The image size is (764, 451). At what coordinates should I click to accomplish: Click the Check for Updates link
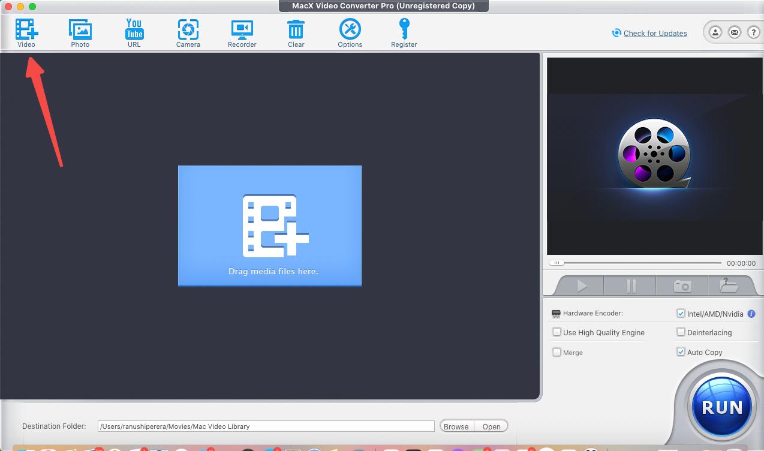pos(655,33)
